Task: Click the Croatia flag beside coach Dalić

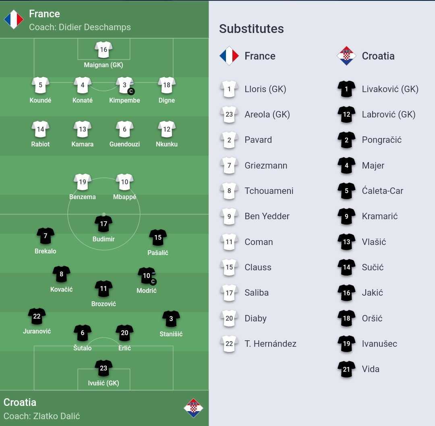Action: point(193,408)
